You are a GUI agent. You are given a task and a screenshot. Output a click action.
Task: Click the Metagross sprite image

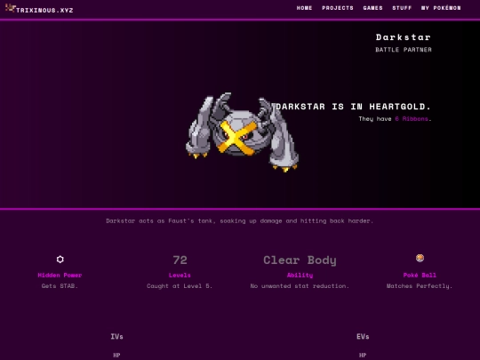click(x=242, y=132)
